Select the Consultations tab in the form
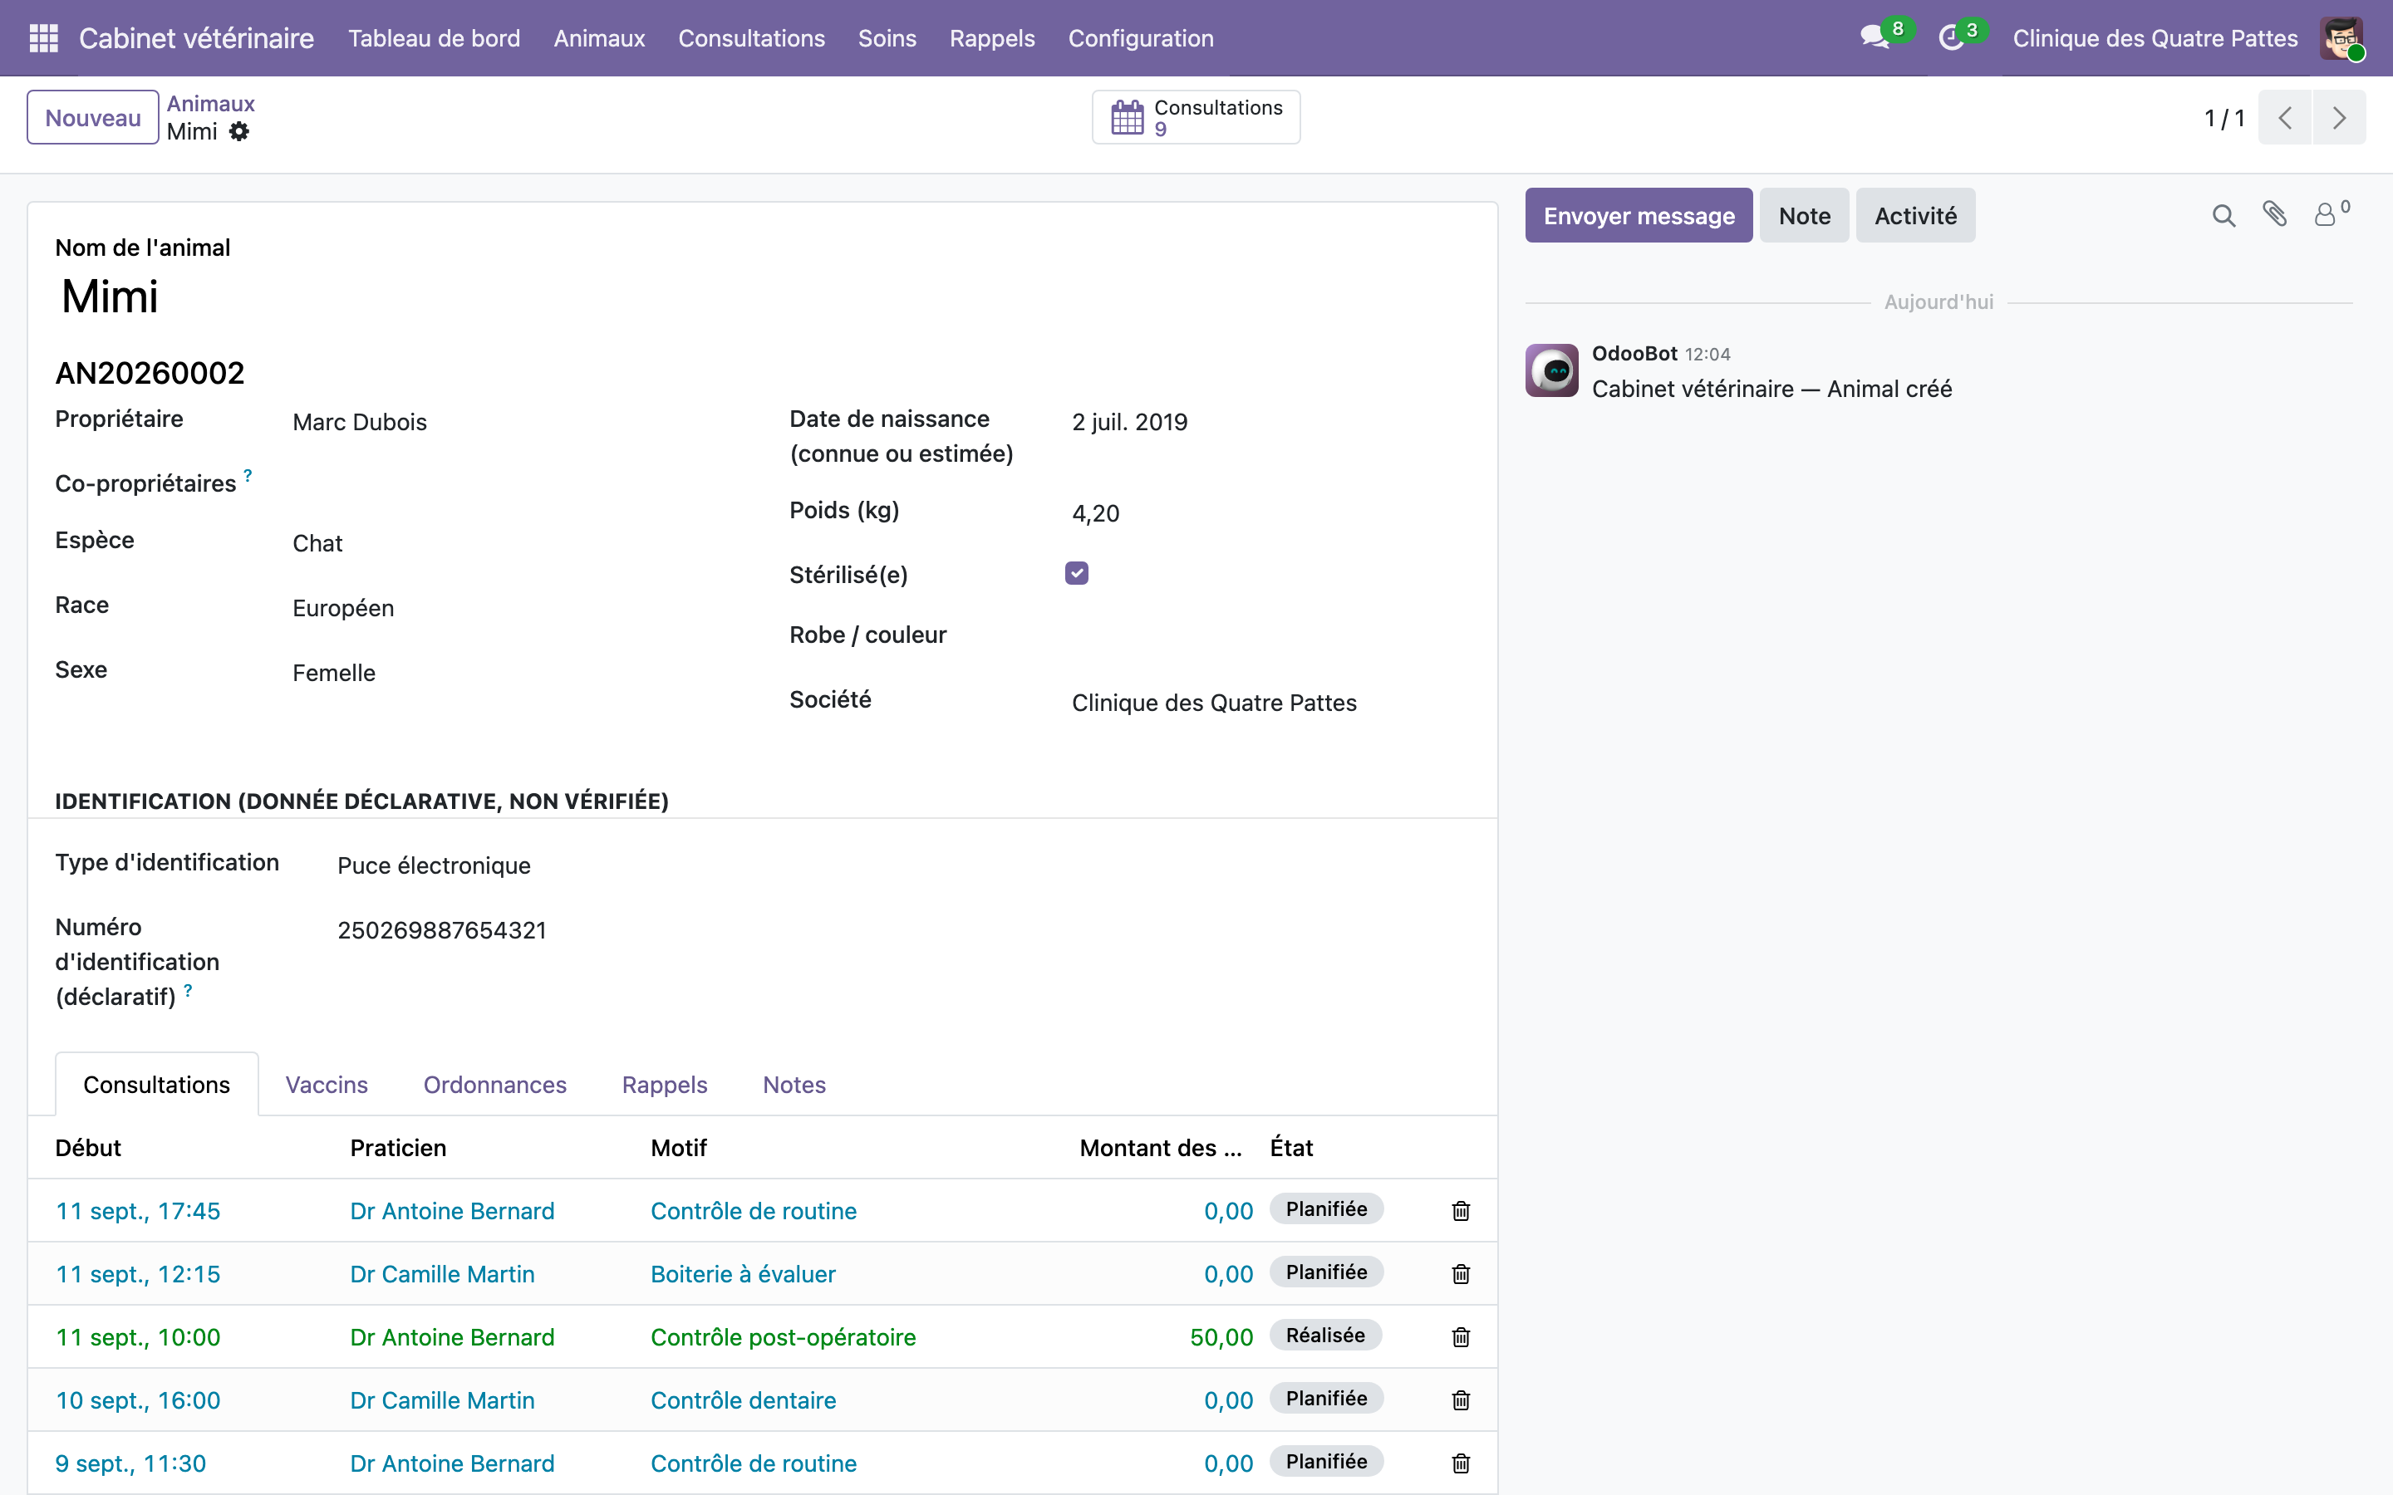2393x1495 pixels. (x=156, y=1085)
